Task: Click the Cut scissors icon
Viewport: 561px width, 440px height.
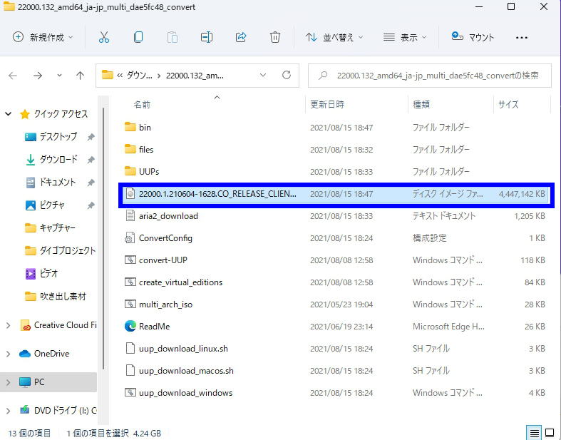Action: 104,37
